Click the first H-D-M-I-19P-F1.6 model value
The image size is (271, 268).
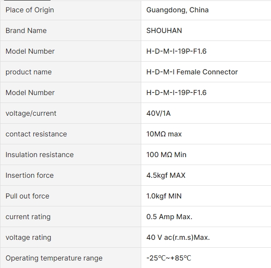coord(176,51)
